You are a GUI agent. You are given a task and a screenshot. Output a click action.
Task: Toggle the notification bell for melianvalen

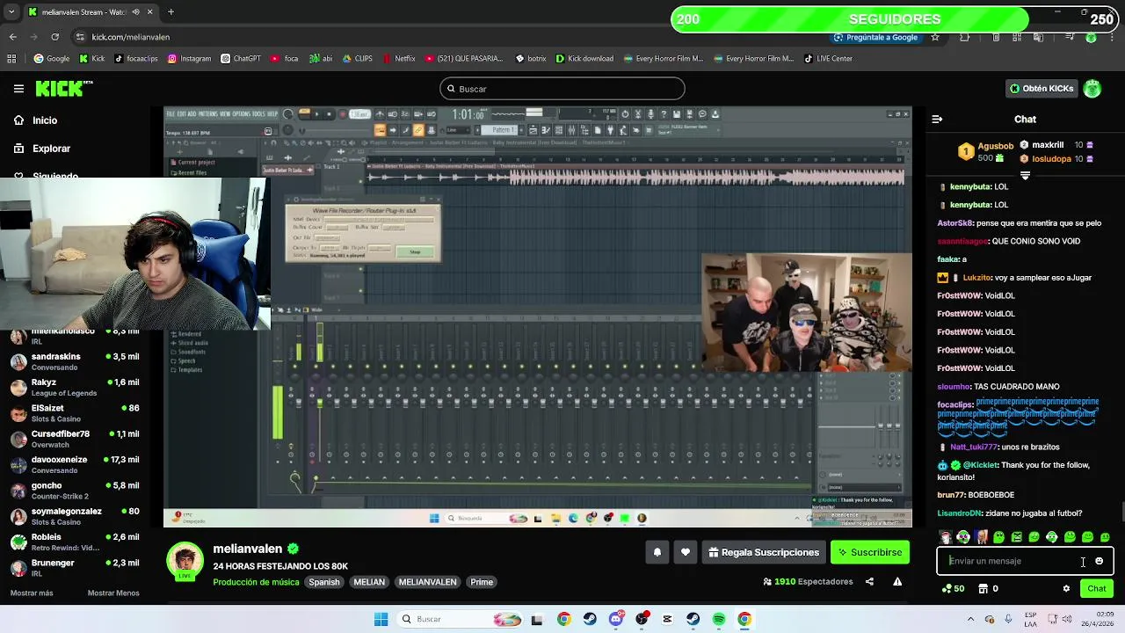[657, 552]
